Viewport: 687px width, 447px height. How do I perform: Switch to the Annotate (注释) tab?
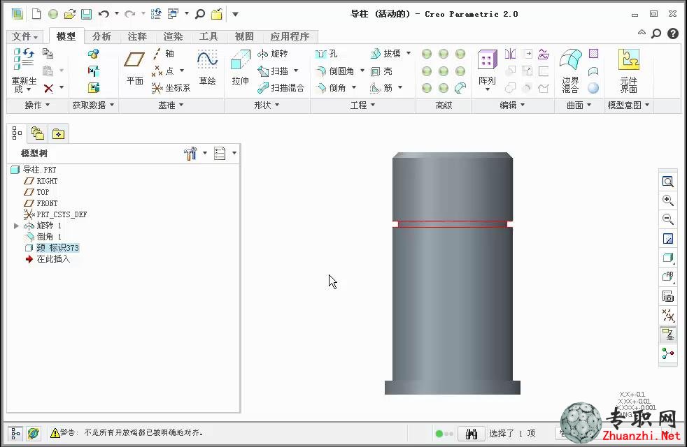[x=137, y=36]
